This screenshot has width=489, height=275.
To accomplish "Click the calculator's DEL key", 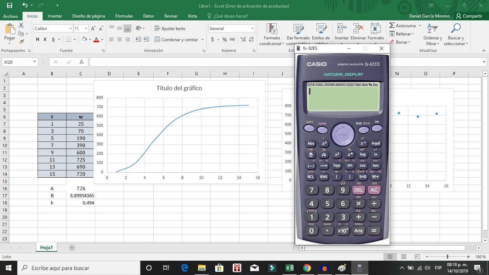I will [x=358, y=190].
